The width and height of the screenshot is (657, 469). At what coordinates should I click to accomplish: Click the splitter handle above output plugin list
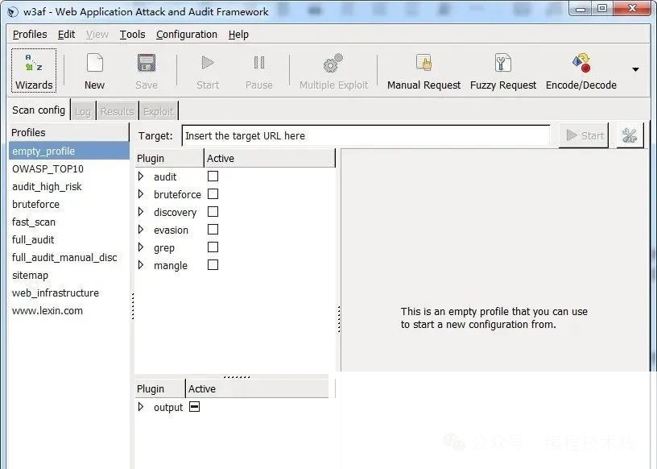(237, 376)
